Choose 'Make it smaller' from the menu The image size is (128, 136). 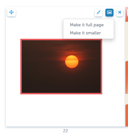pos(85,33)
